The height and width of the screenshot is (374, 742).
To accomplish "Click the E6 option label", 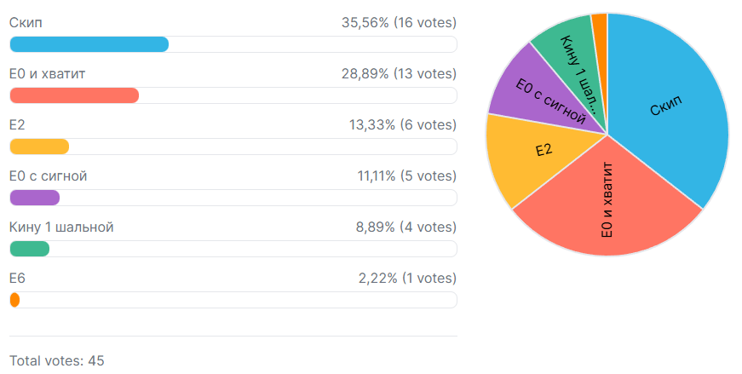I will pos(17,278).
